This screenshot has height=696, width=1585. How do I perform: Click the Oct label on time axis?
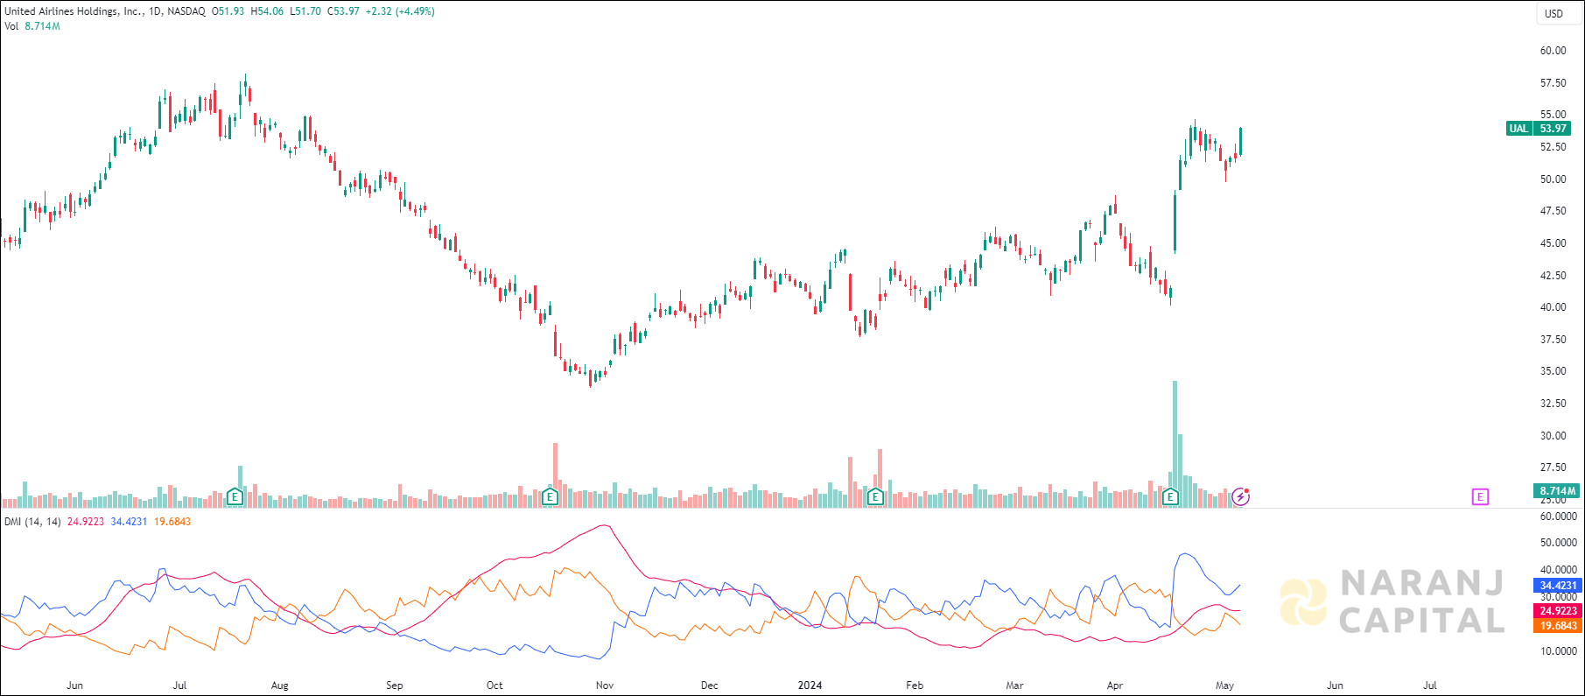[494, 685]
